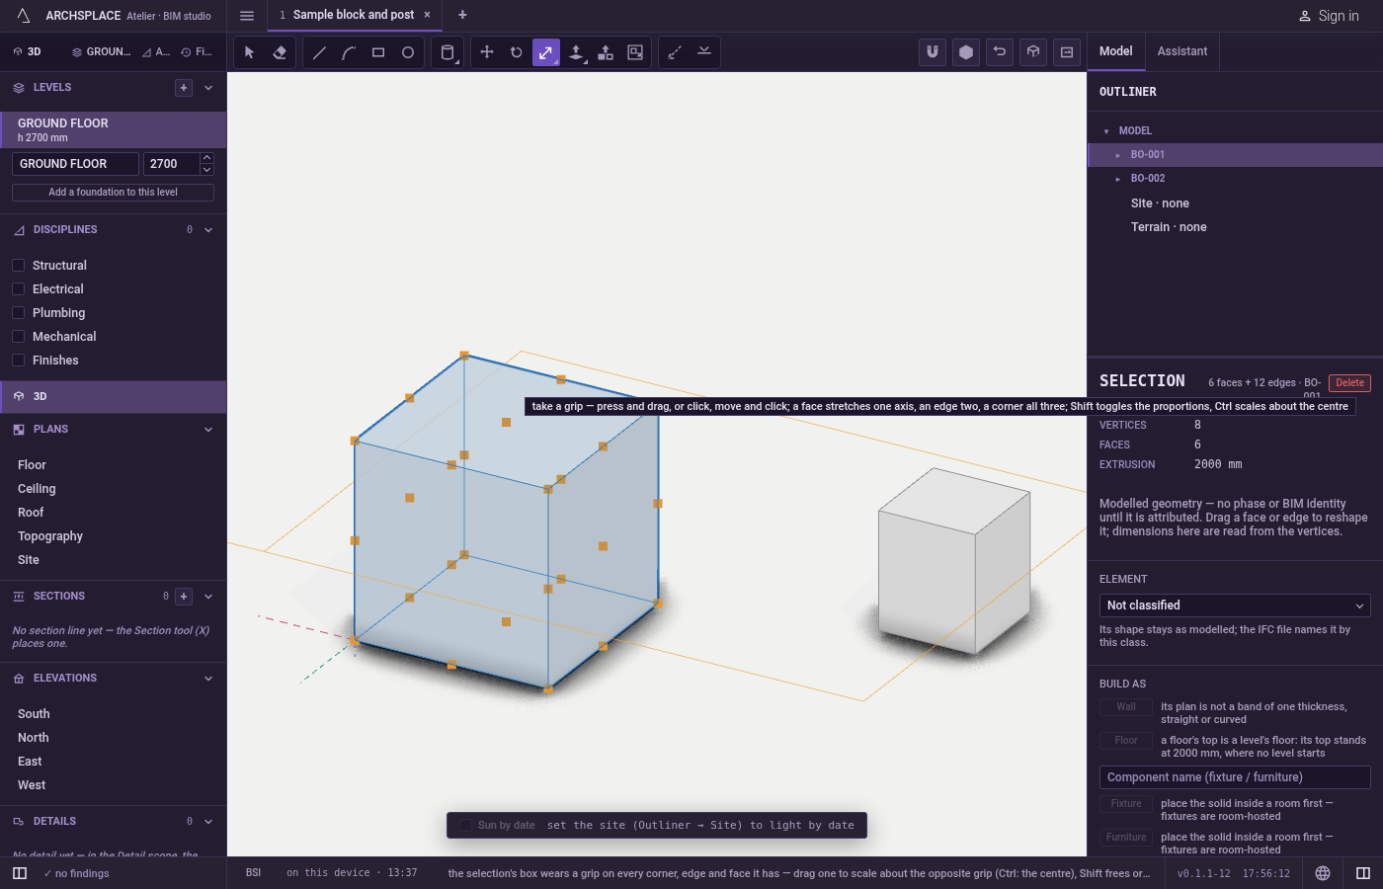Image resolution: width=1383 pixels, height=889 pixels.
Task: Pick the push-pull extrude tool
Action: coord(576,52)
